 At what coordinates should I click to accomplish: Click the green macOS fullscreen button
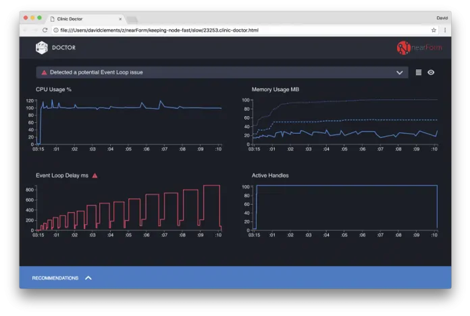click(x=39, y=18)
